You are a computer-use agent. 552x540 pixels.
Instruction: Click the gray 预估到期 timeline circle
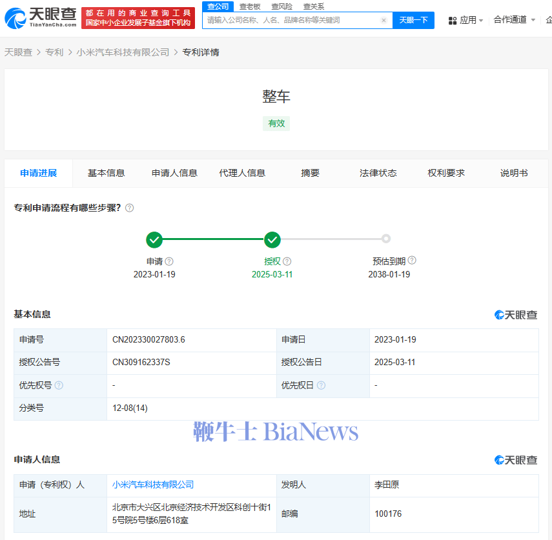[x=386, y=239]
